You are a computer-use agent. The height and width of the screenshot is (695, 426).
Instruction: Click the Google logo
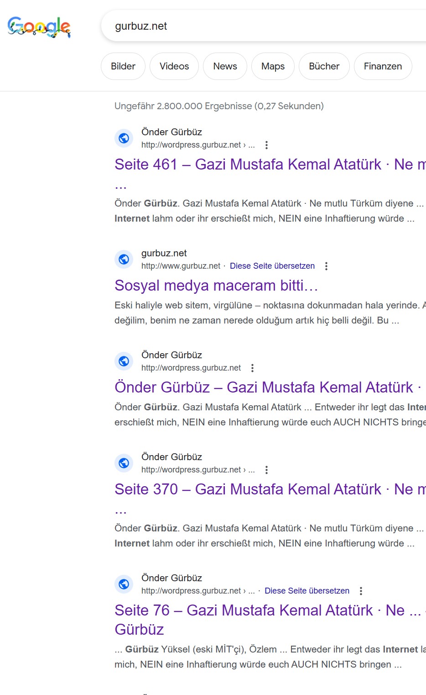(39, 27)
